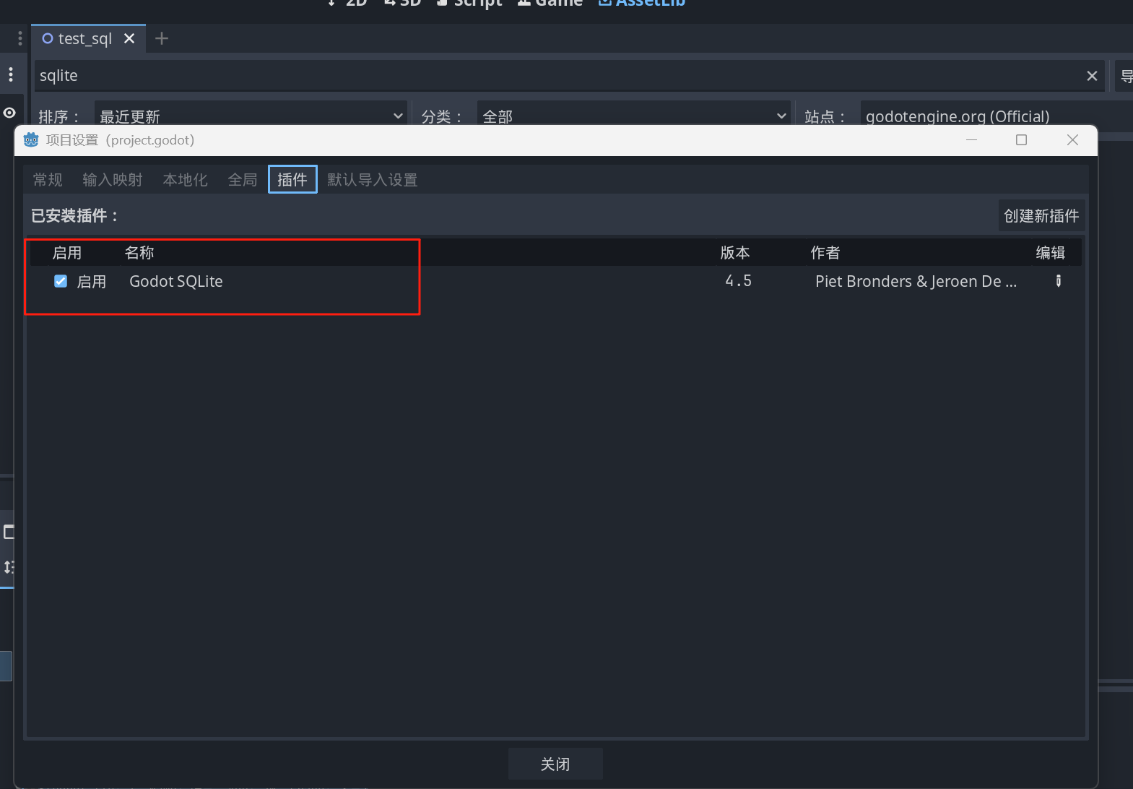Enable checkbox for Godot SQLite plugin
This screenshot has height=789, width=1133.
(x=61, y=281)
